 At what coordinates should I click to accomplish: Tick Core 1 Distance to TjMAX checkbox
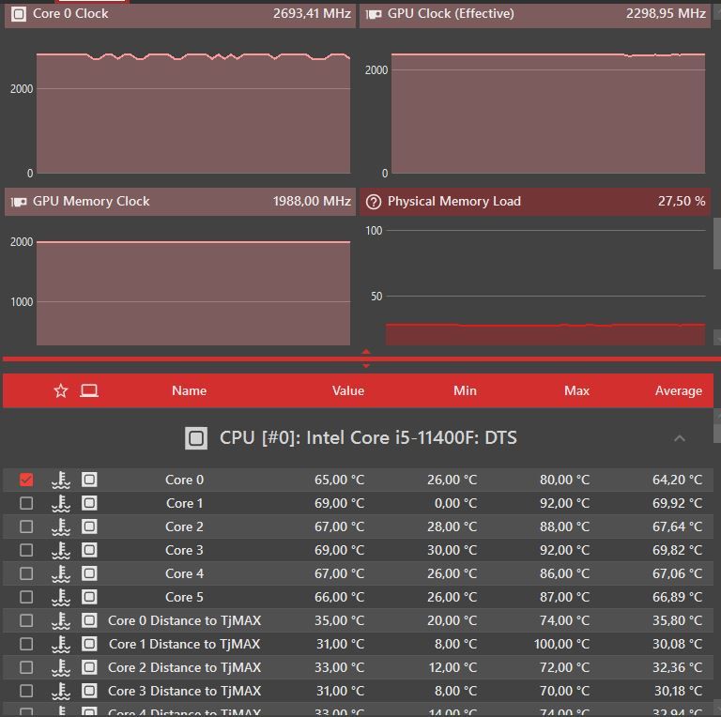26,644
